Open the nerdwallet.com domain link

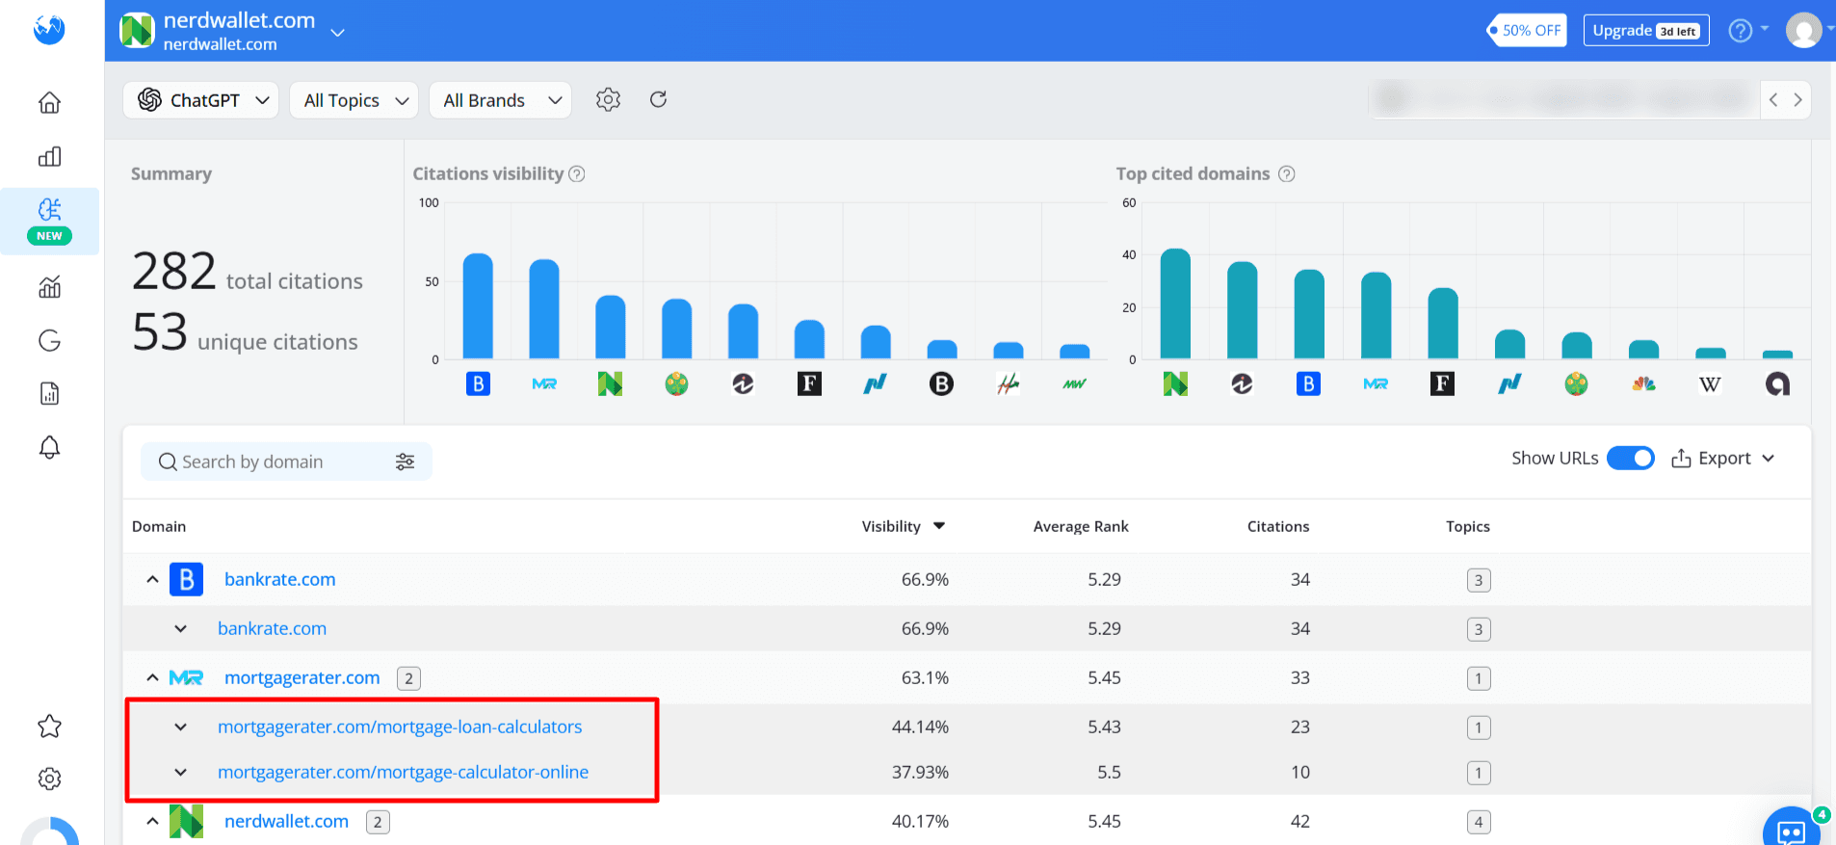[x=286, y=821]
